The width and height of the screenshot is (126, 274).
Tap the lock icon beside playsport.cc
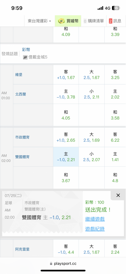51,263
